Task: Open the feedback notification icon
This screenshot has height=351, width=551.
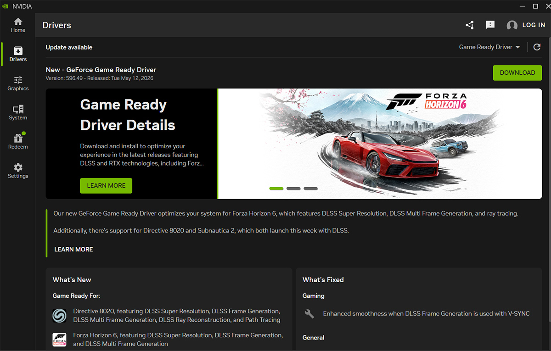Action: click(x=490, y=25)
